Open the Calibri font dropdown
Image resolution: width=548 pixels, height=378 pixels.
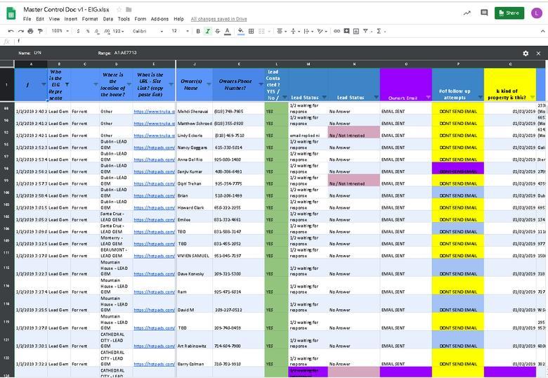click(x=145, y=31)
